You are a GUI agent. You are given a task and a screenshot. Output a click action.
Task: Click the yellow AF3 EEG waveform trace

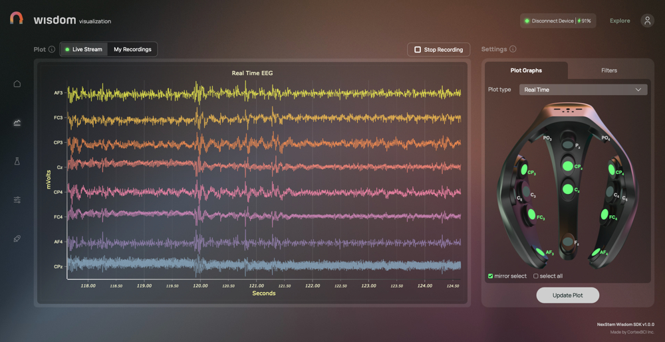click(x=264, y=93)
